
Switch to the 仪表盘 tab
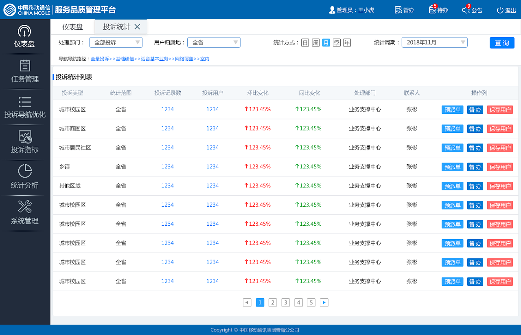click(72, 27)
